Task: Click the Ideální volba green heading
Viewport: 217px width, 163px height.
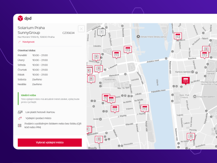Action: [29, 95]
